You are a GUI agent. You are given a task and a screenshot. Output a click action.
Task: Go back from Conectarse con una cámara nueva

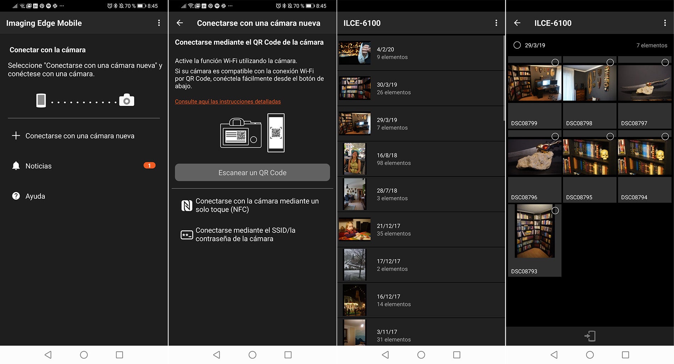[x=180, y=23]
